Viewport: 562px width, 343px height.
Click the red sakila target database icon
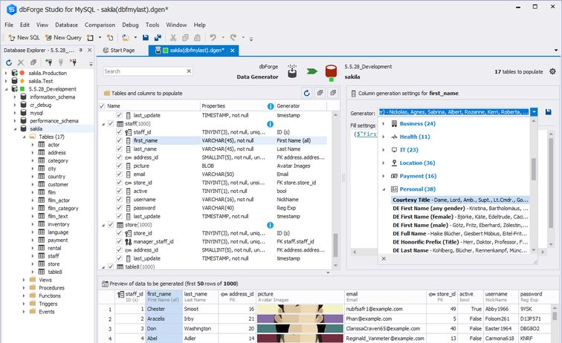[331, 73]
